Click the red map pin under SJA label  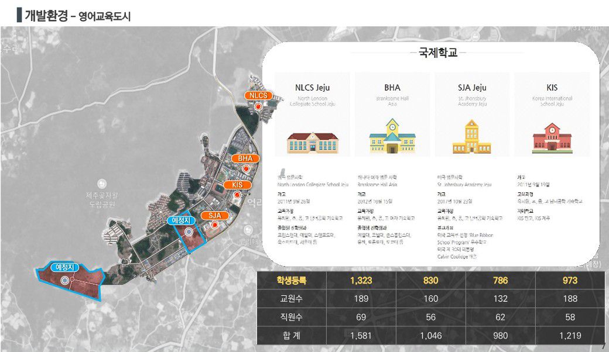coord(214,225)
